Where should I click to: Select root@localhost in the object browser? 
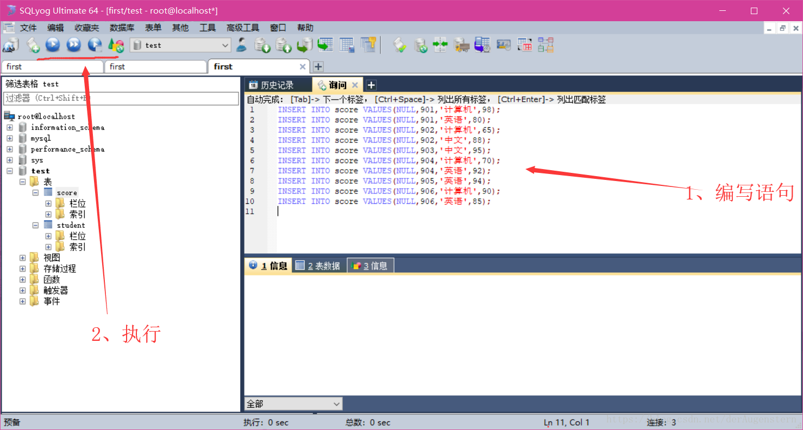pyautogui.click(x=46, y=116)
